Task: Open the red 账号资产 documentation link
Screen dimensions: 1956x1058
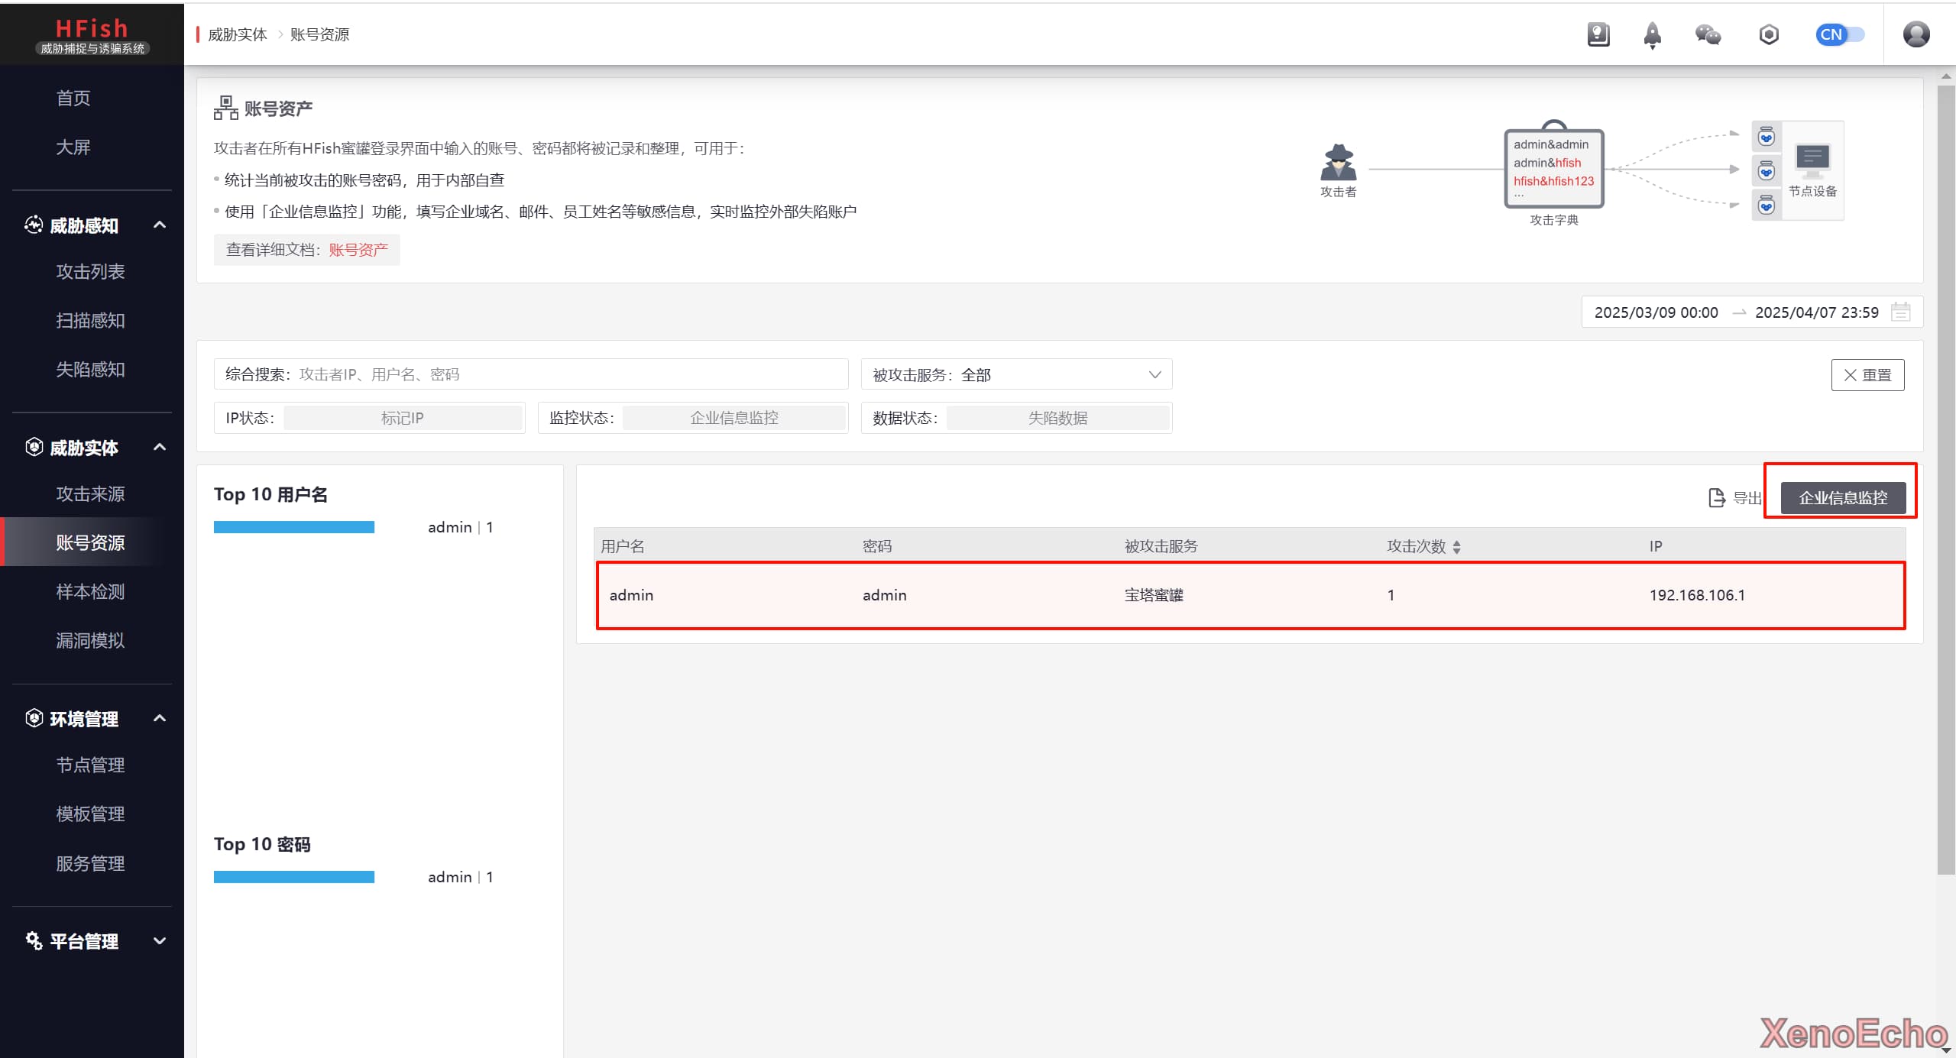Action: pyautogui.click(x=358, y=250)
